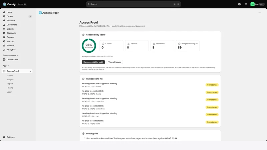Select No skip-to-content link issue for collection
The image size is (267, 150).
(150, 107)
